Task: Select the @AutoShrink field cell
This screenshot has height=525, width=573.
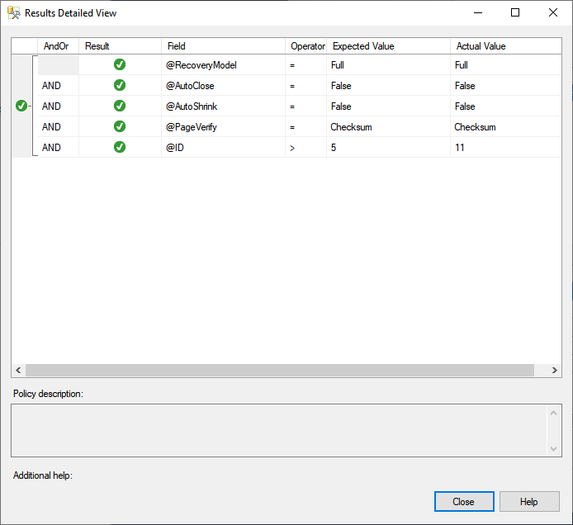Action: [x=223, y=106]
